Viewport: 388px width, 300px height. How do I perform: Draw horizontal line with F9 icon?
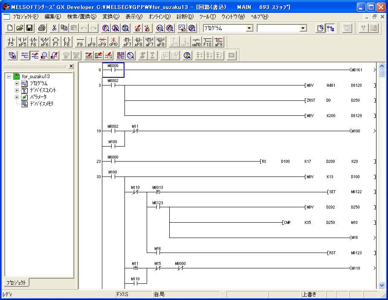[80, 41]
